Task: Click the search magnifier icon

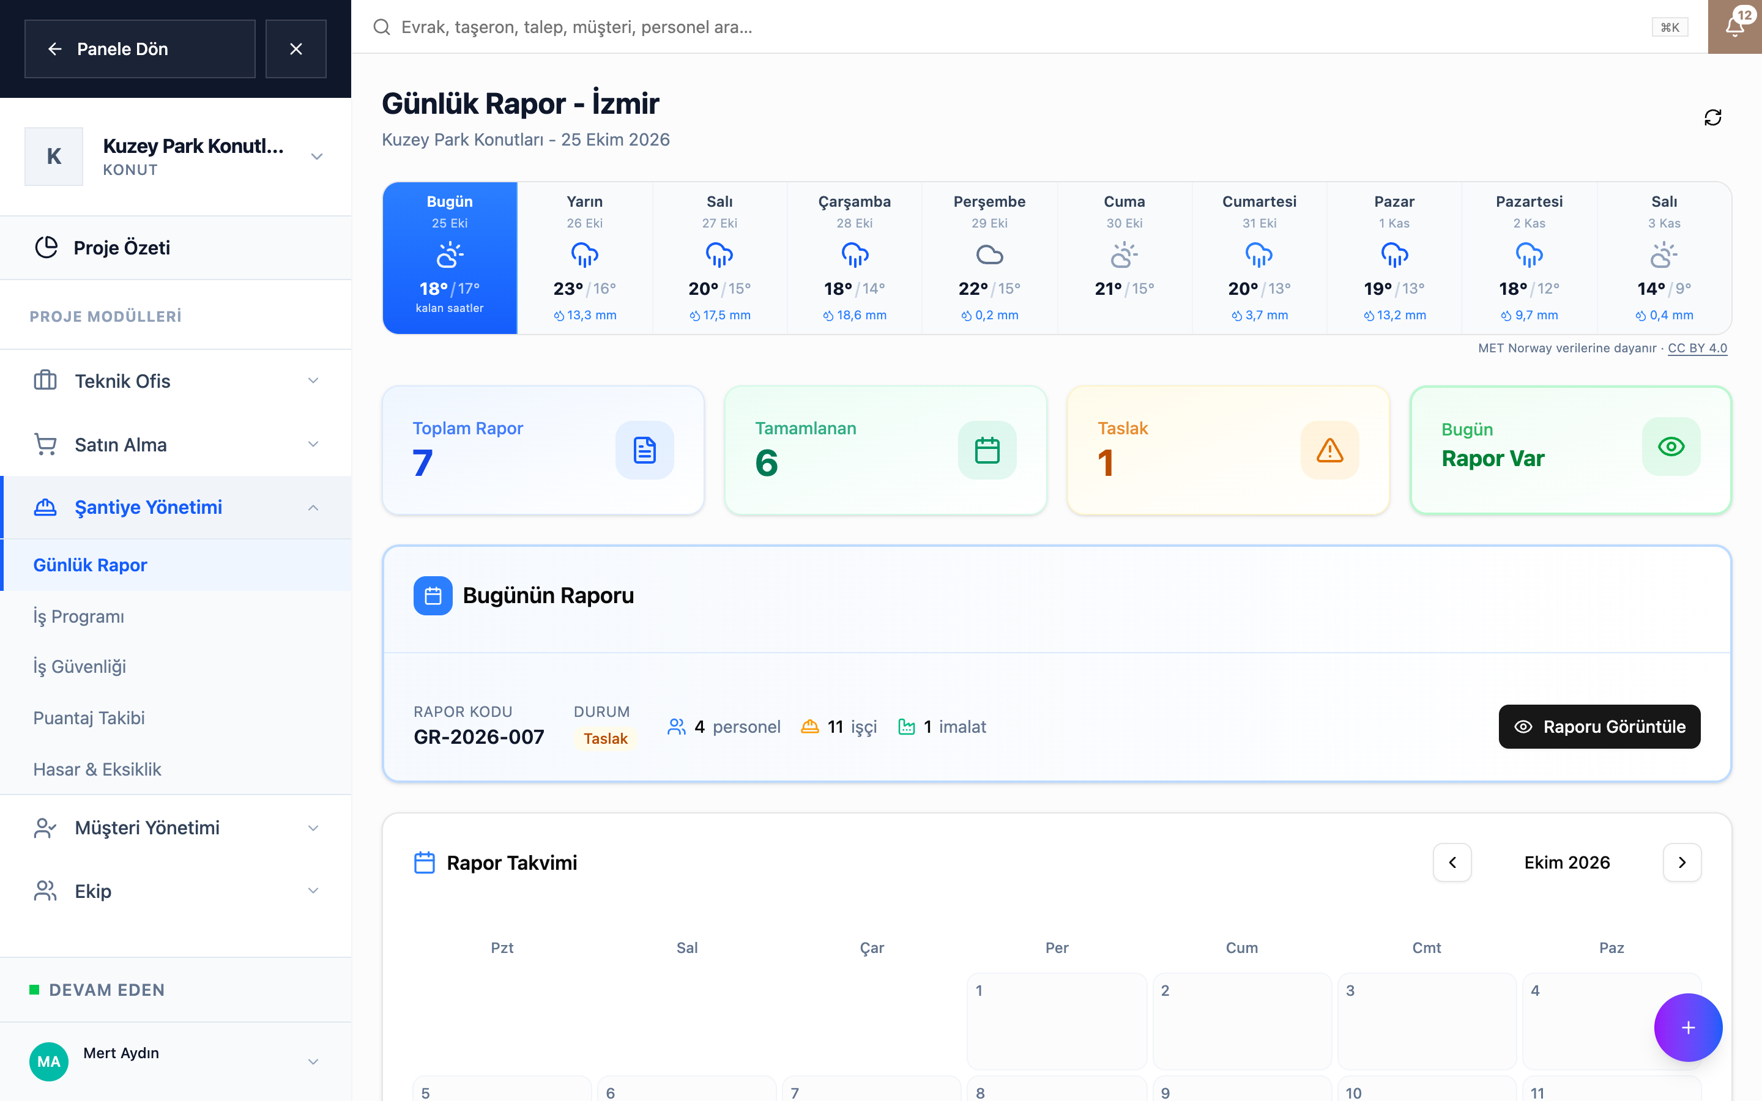Action: [382, 27]
